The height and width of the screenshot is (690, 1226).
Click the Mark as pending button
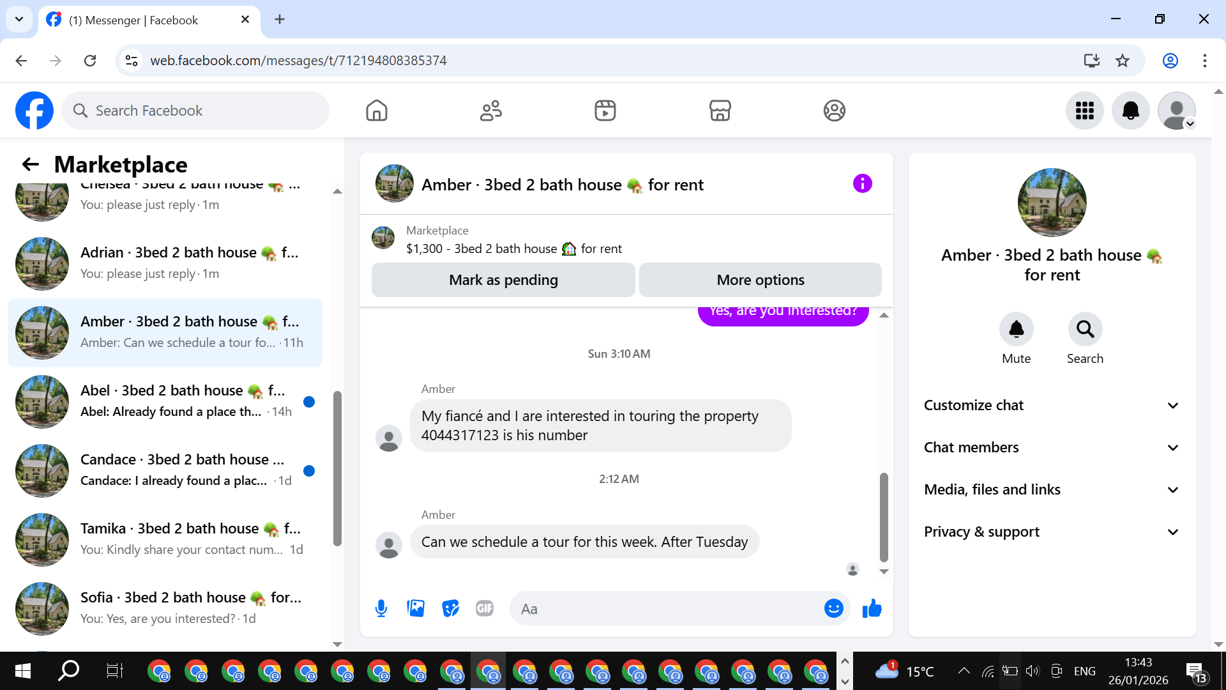(x=503, y=280)
